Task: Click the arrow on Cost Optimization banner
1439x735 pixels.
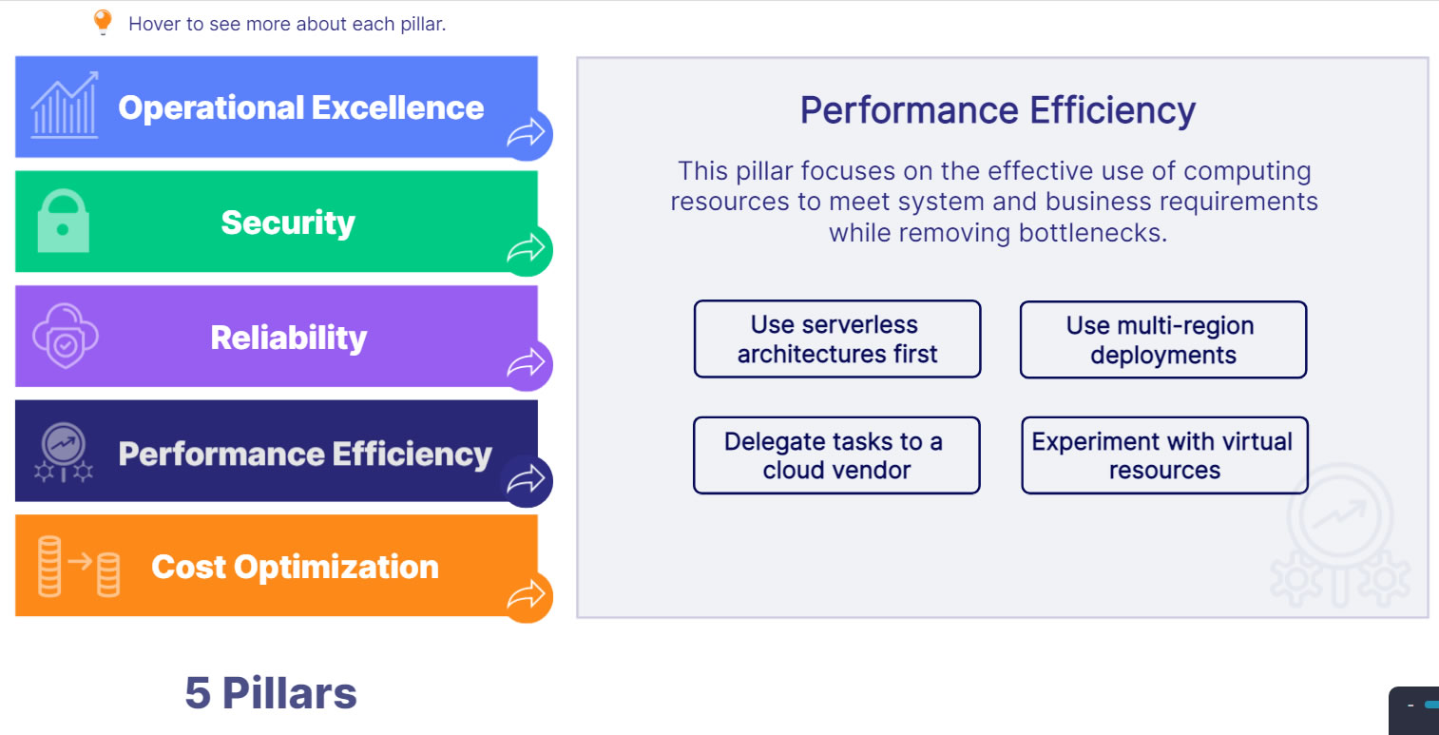Action: (526, 596)
